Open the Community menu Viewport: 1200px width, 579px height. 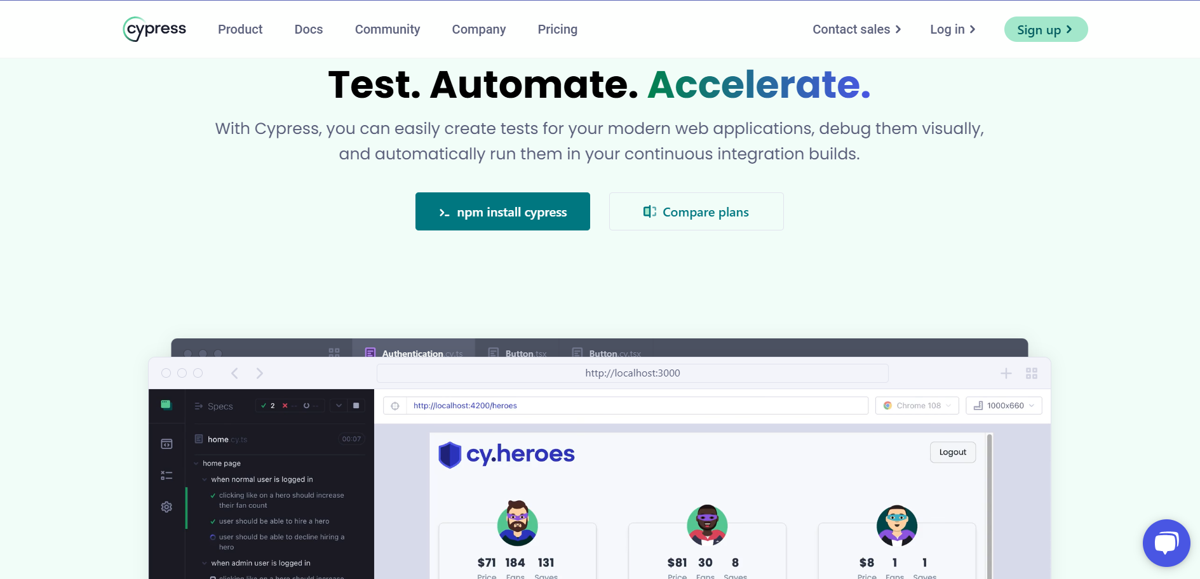tap(388, 29)
